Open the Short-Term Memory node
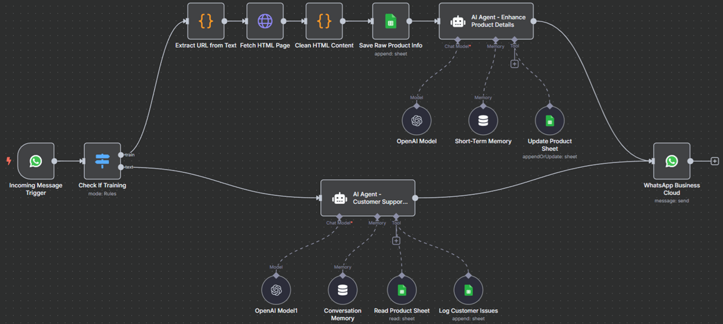 point(483,120)
